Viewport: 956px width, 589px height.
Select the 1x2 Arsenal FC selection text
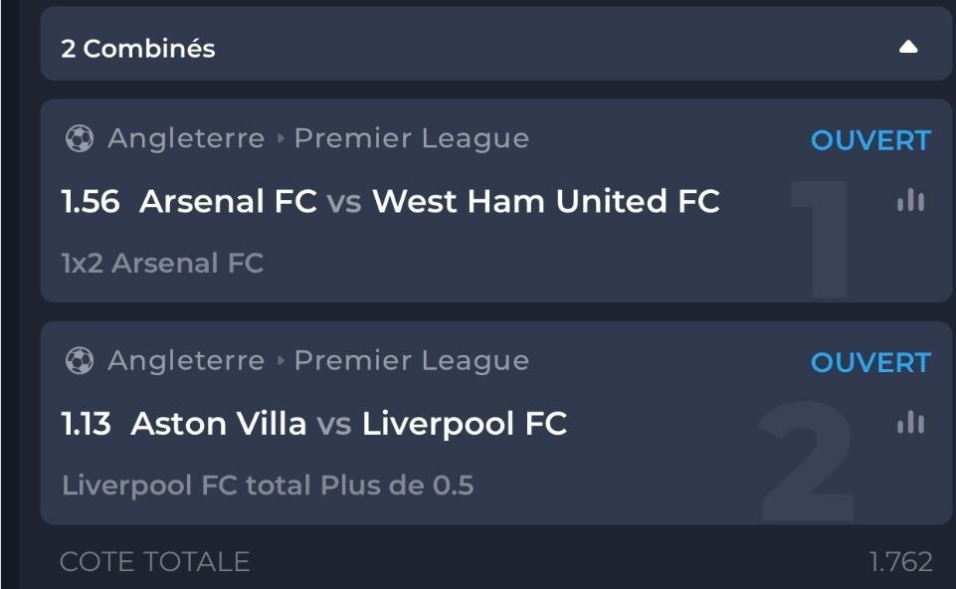(162, 263)
